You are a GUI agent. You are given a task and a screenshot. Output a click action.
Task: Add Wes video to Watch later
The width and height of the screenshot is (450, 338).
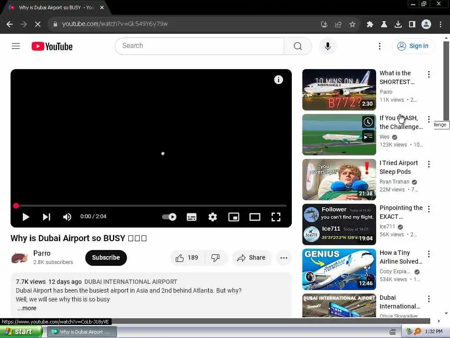[x=368, y=122]
